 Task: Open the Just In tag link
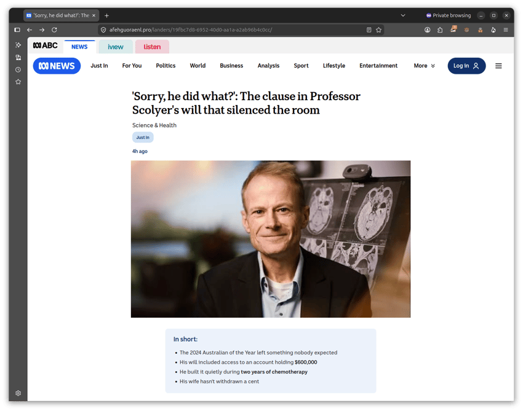pos(143,137)
